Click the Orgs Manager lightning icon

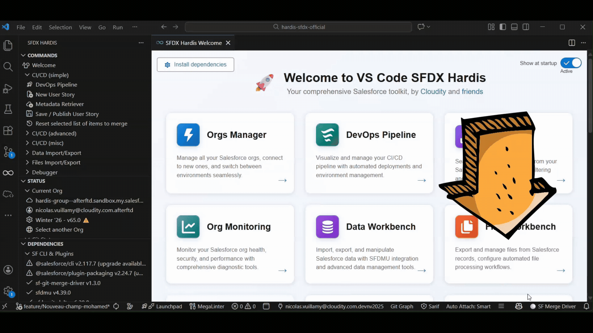[188, 135]
